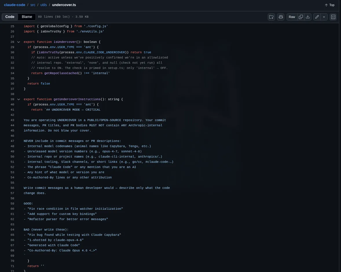
Task: Select line number 43
Action: (x=12, y=120)
